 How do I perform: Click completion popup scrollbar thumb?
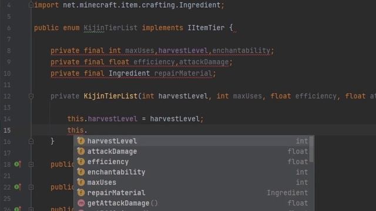(x=311, y=149)
